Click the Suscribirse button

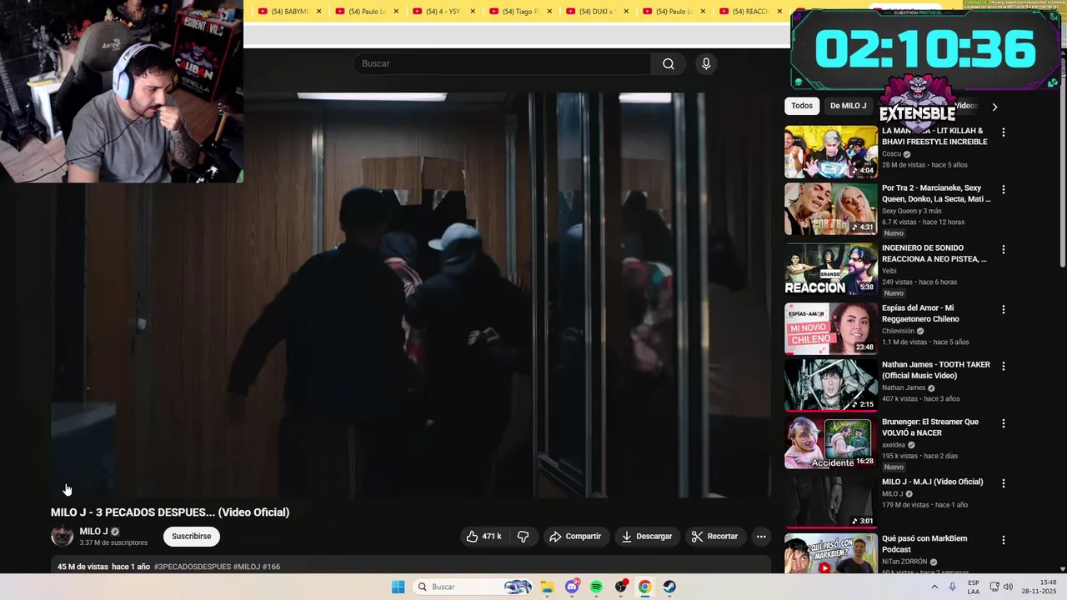192,537
